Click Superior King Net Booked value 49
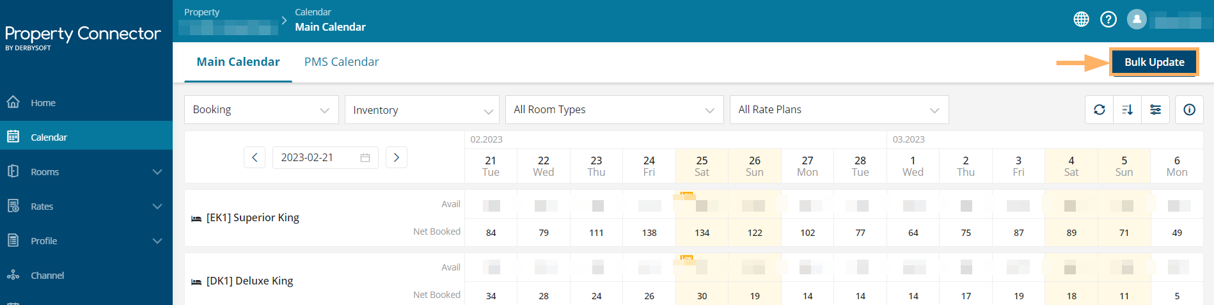Image resolution: width=1214 pixels, height=305 pixels. pyautogui.click(x=1177, y=233)
